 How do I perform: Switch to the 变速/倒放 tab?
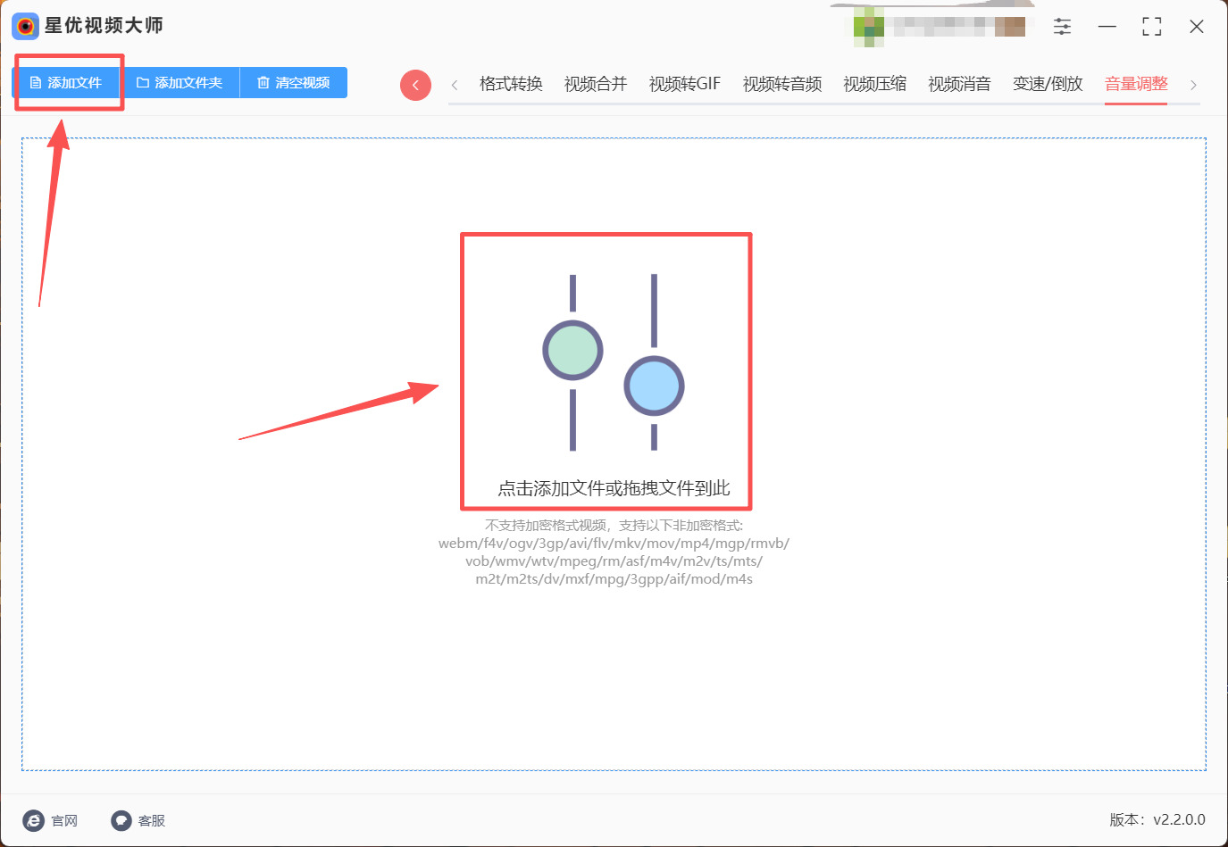[1048, 84]
